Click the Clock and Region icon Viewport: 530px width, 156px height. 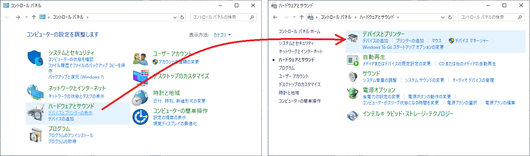141,98
